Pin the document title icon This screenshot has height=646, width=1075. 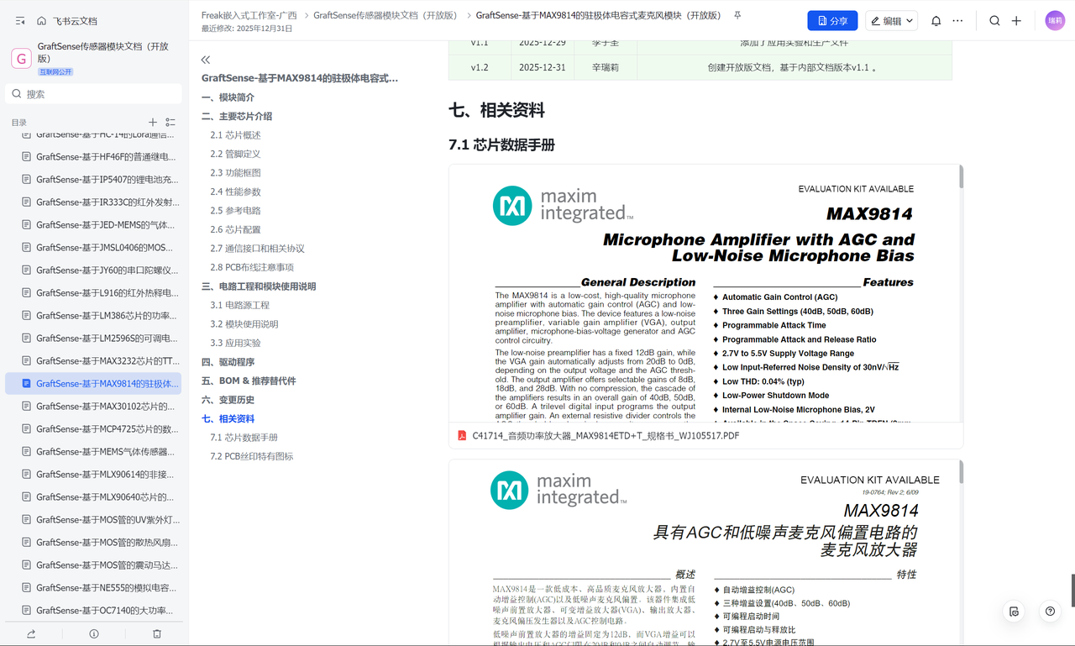[737, 15]
